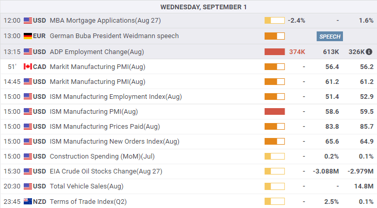Click low-impact bar for Construction Spending
This screenshot has height=208, width=377.
pyautogui.click(x=274, y=156)
